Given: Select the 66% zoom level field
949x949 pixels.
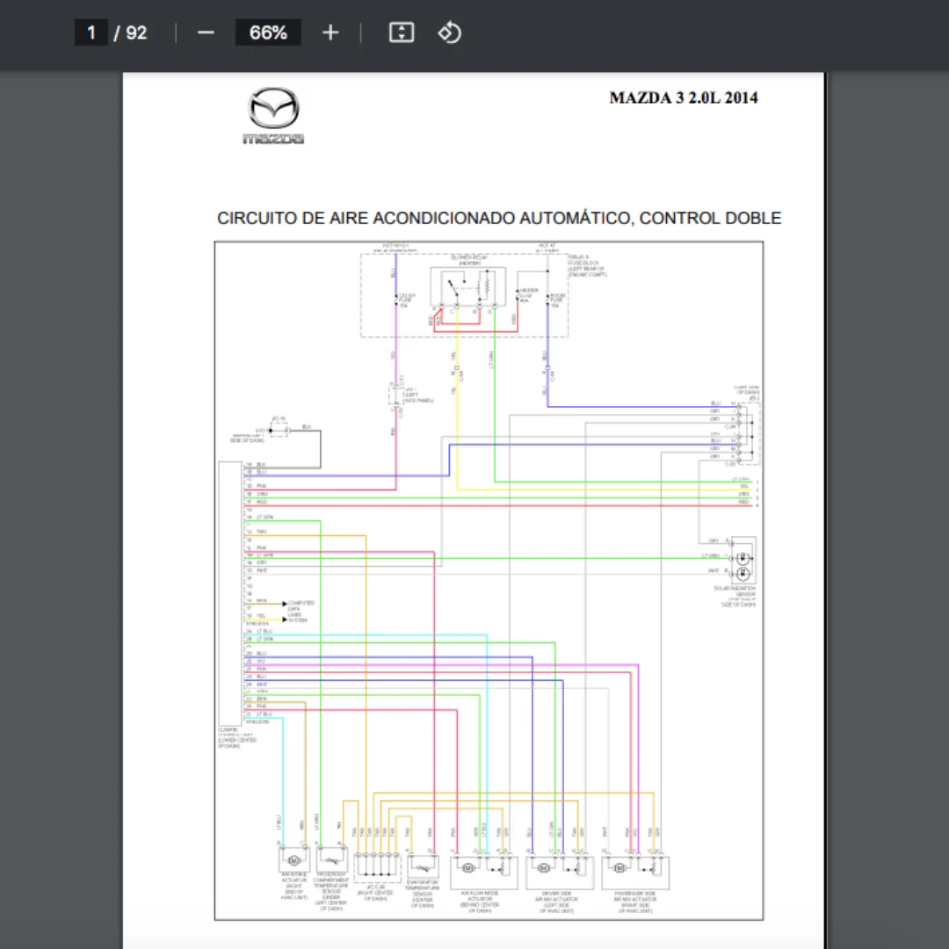Looking at the screenshot, I should 268,33.
